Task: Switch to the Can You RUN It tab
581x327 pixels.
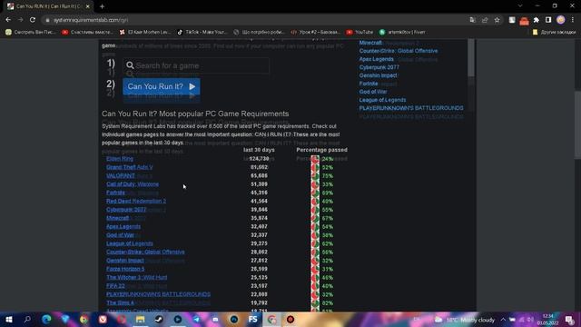Action: point(48,6)
